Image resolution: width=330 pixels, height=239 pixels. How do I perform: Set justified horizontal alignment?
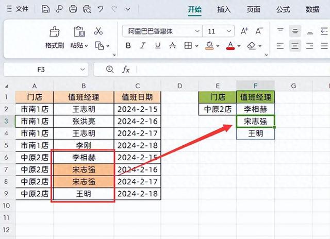pyautogui.click(x=324, y=46)
